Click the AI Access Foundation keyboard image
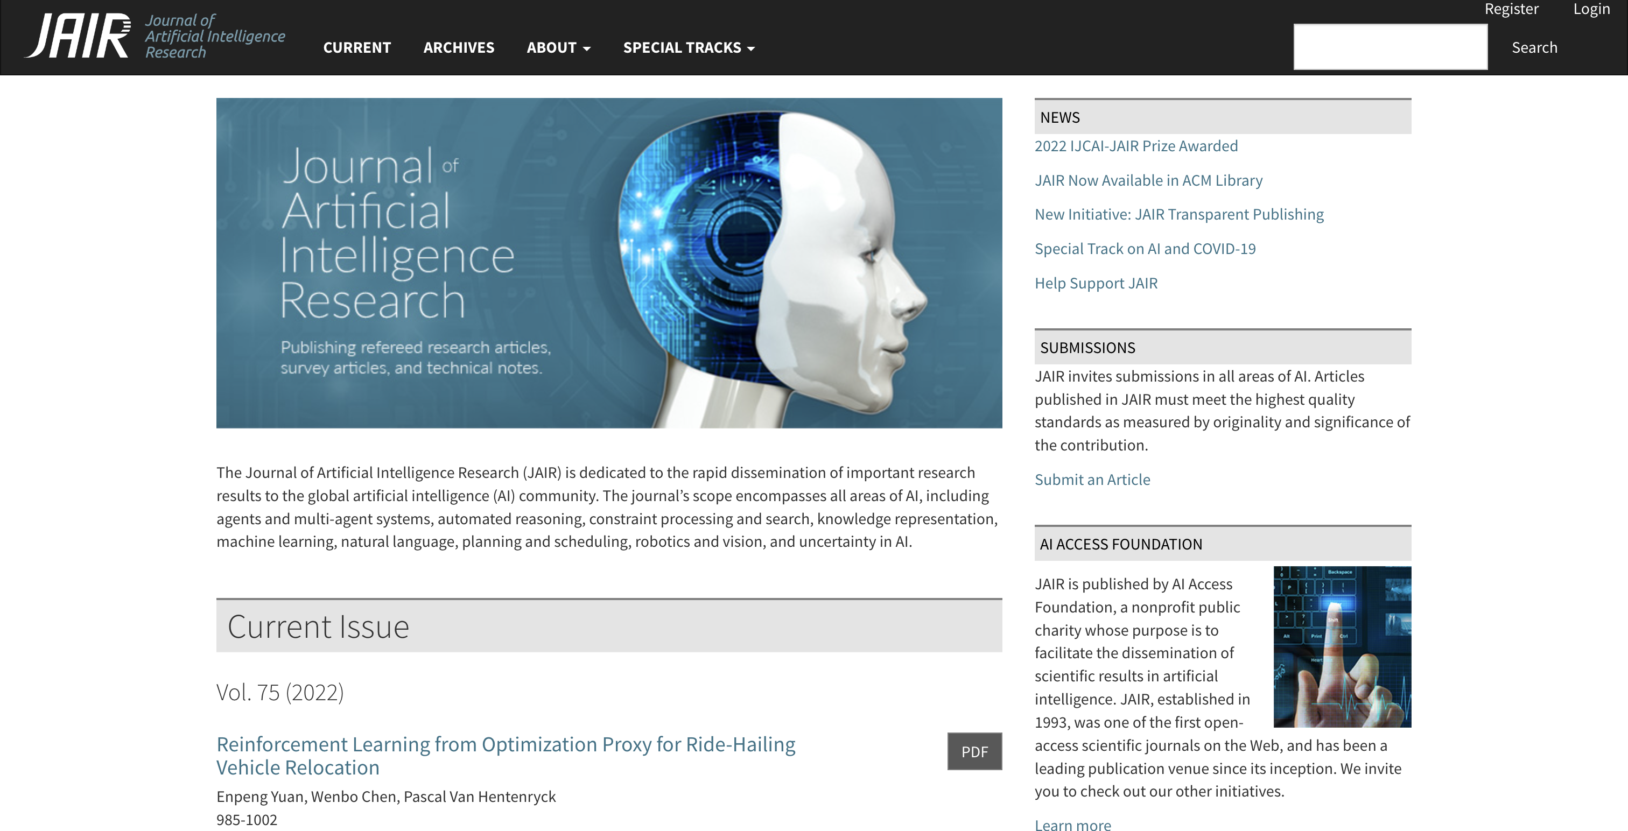This screenshot has height=831, width=1628. [1342, 646]
